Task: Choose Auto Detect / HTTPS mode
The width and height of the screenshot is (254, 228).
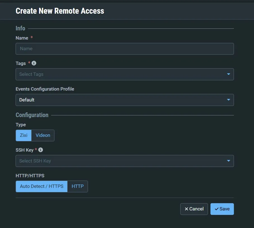Action: tap(42, 186)
